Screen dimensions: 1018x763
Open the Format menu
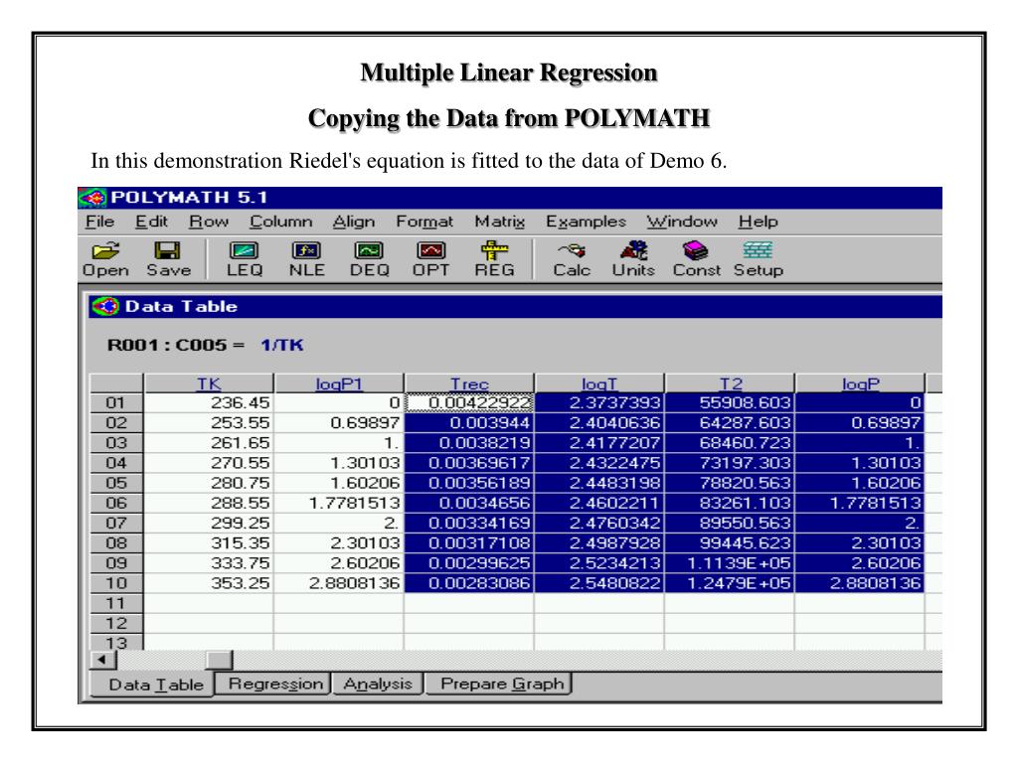tap(424, 222)
